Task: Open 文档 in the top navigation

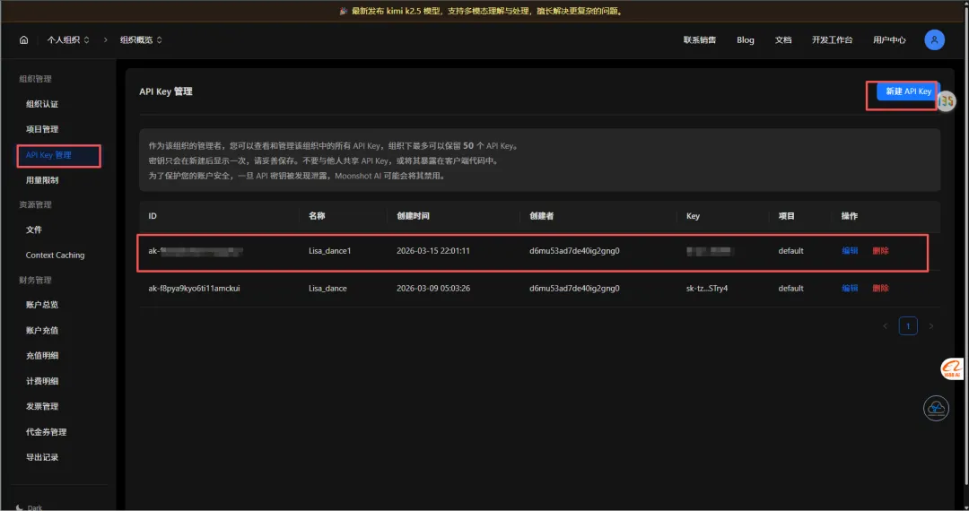Action: 783,40
